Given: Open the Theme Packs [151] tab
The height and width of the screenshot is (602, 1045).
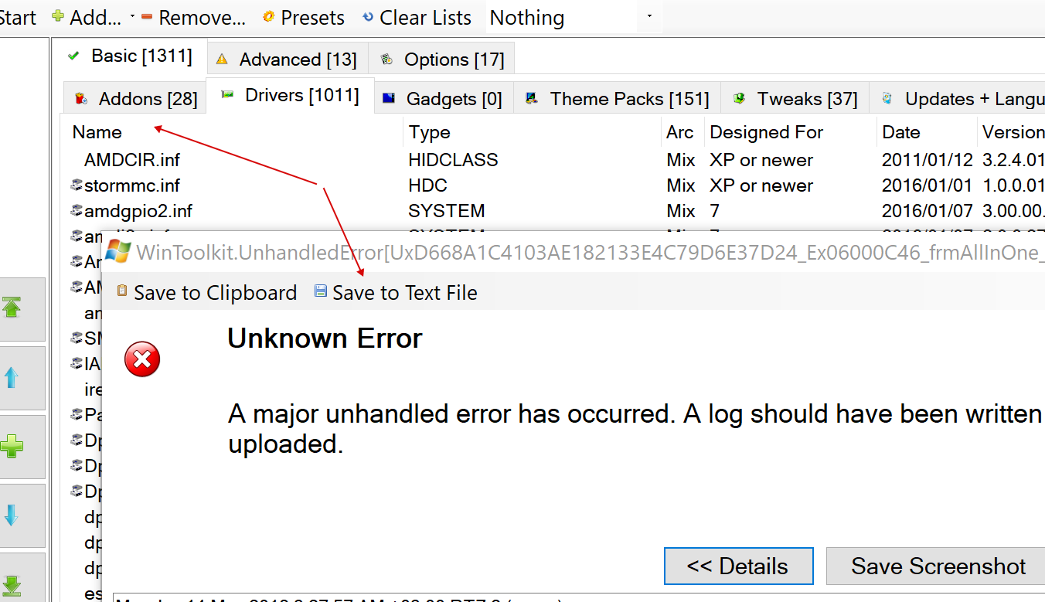Looking at the screenshot, I should (617, 99).
